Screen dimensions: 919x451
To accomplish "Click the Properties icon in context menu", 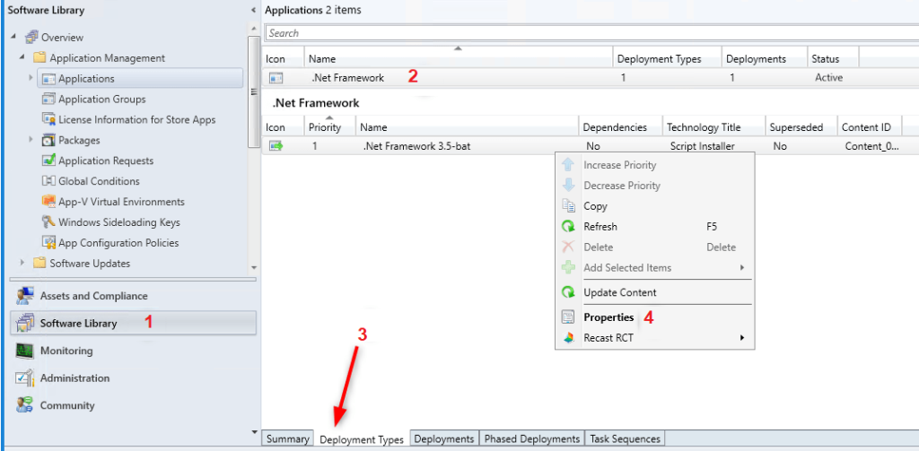I will 568,317.
